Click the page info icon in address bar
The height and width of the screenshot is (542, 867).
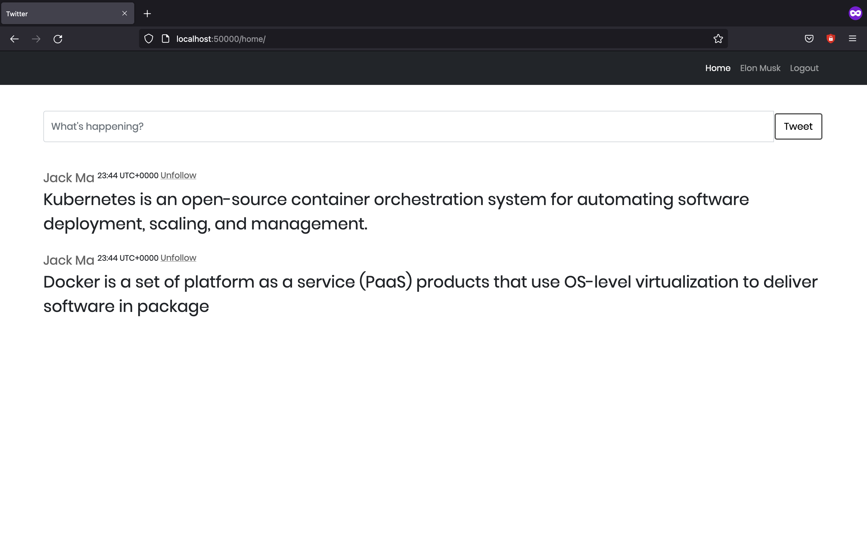click(x=166, y=39)
